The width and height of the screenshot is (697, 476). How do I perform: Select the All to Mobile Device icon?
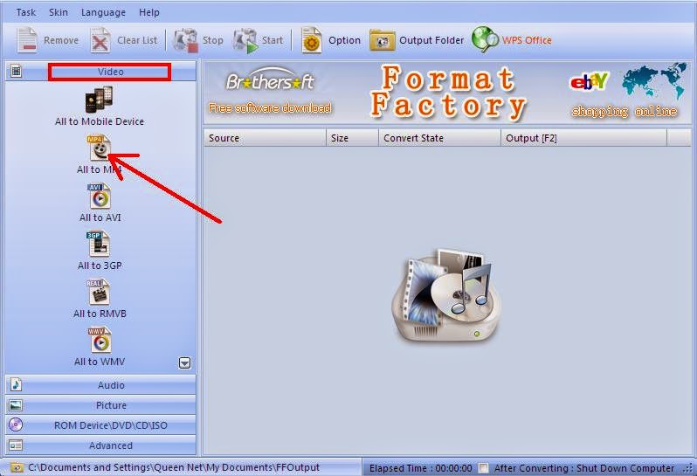pyautogui.click(x=99, y=100)
